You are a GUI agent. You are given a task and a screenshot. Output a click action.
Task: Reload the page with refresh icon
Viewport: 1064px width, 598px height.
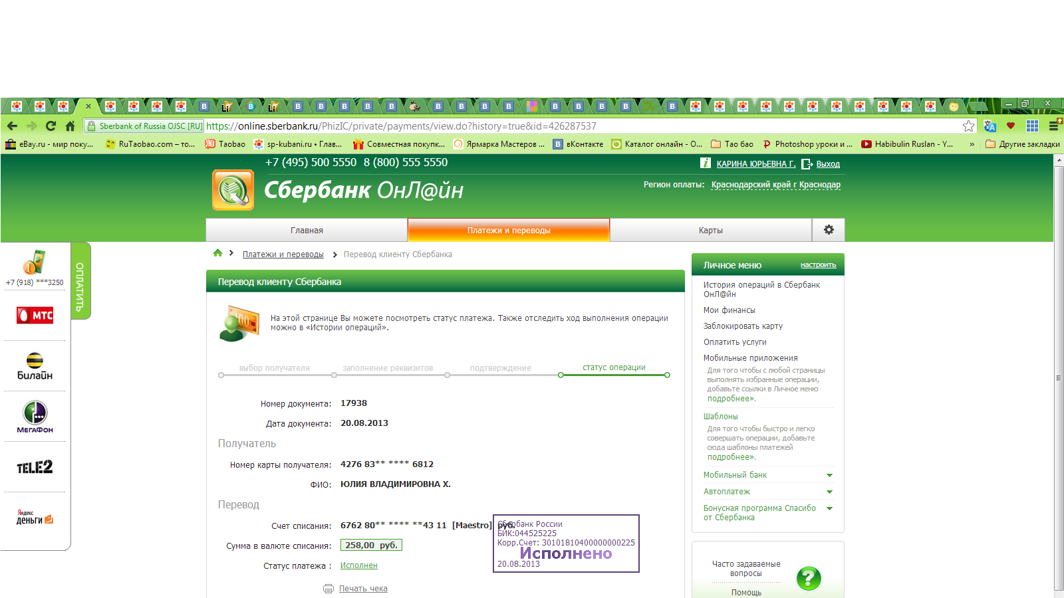(51, 126)
